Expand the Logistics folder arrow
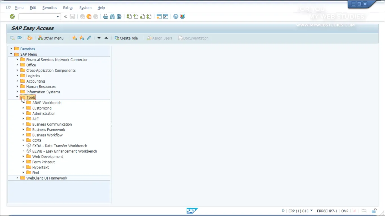The image size is (385, 216). pos(17,76)
